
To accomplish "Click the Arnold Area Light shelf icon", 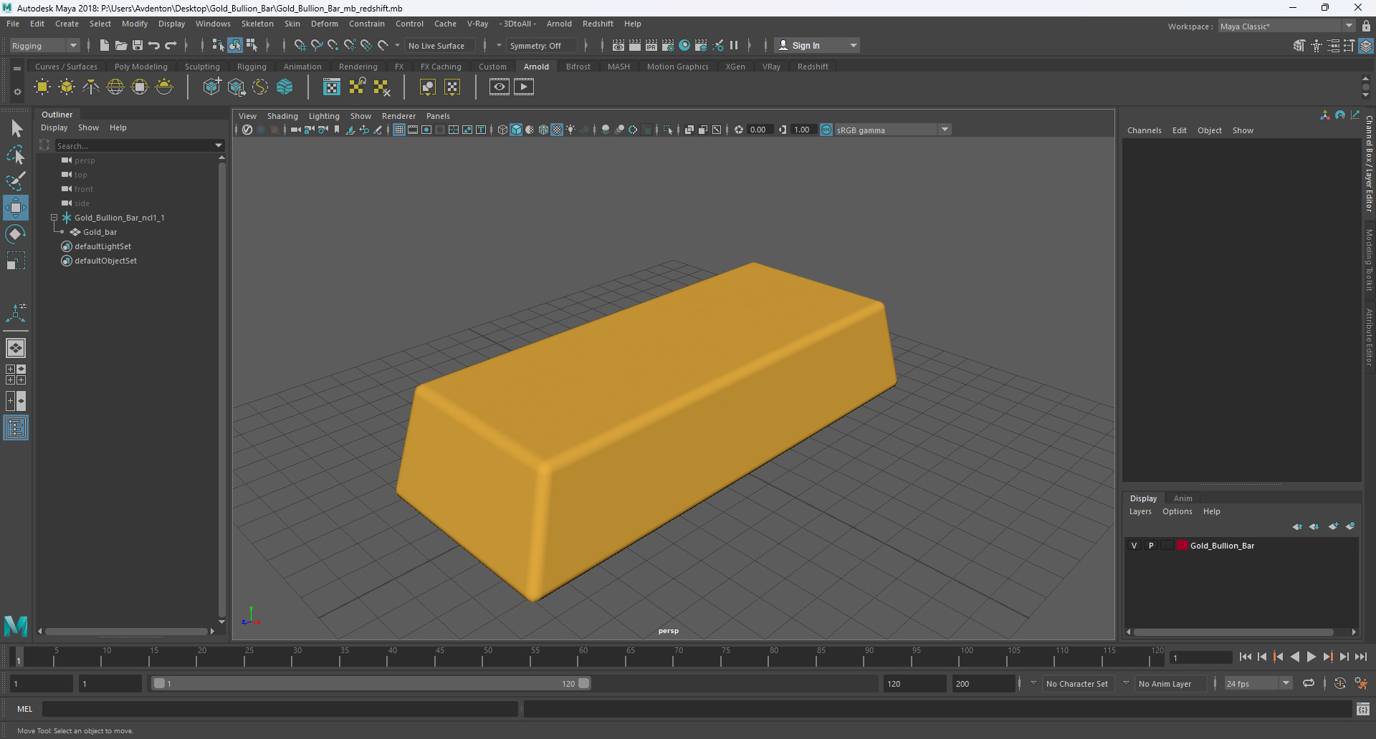I will click(42, 87).
